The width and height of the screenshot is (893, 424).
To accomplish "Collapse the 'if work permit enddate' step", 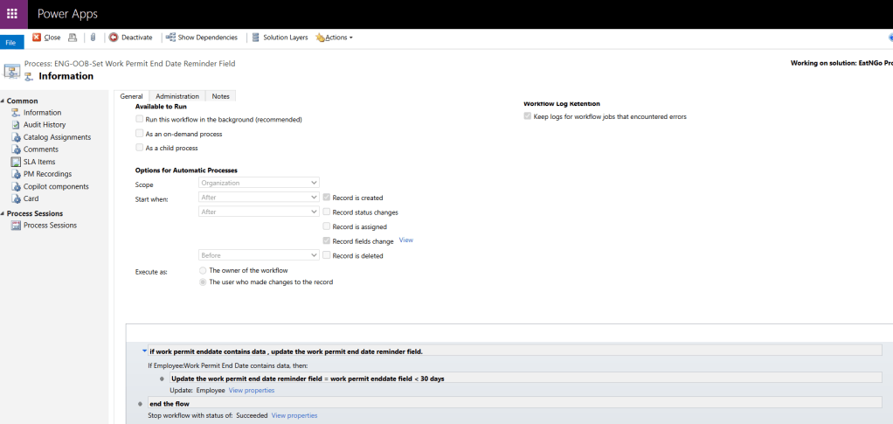I will [144, 351].
